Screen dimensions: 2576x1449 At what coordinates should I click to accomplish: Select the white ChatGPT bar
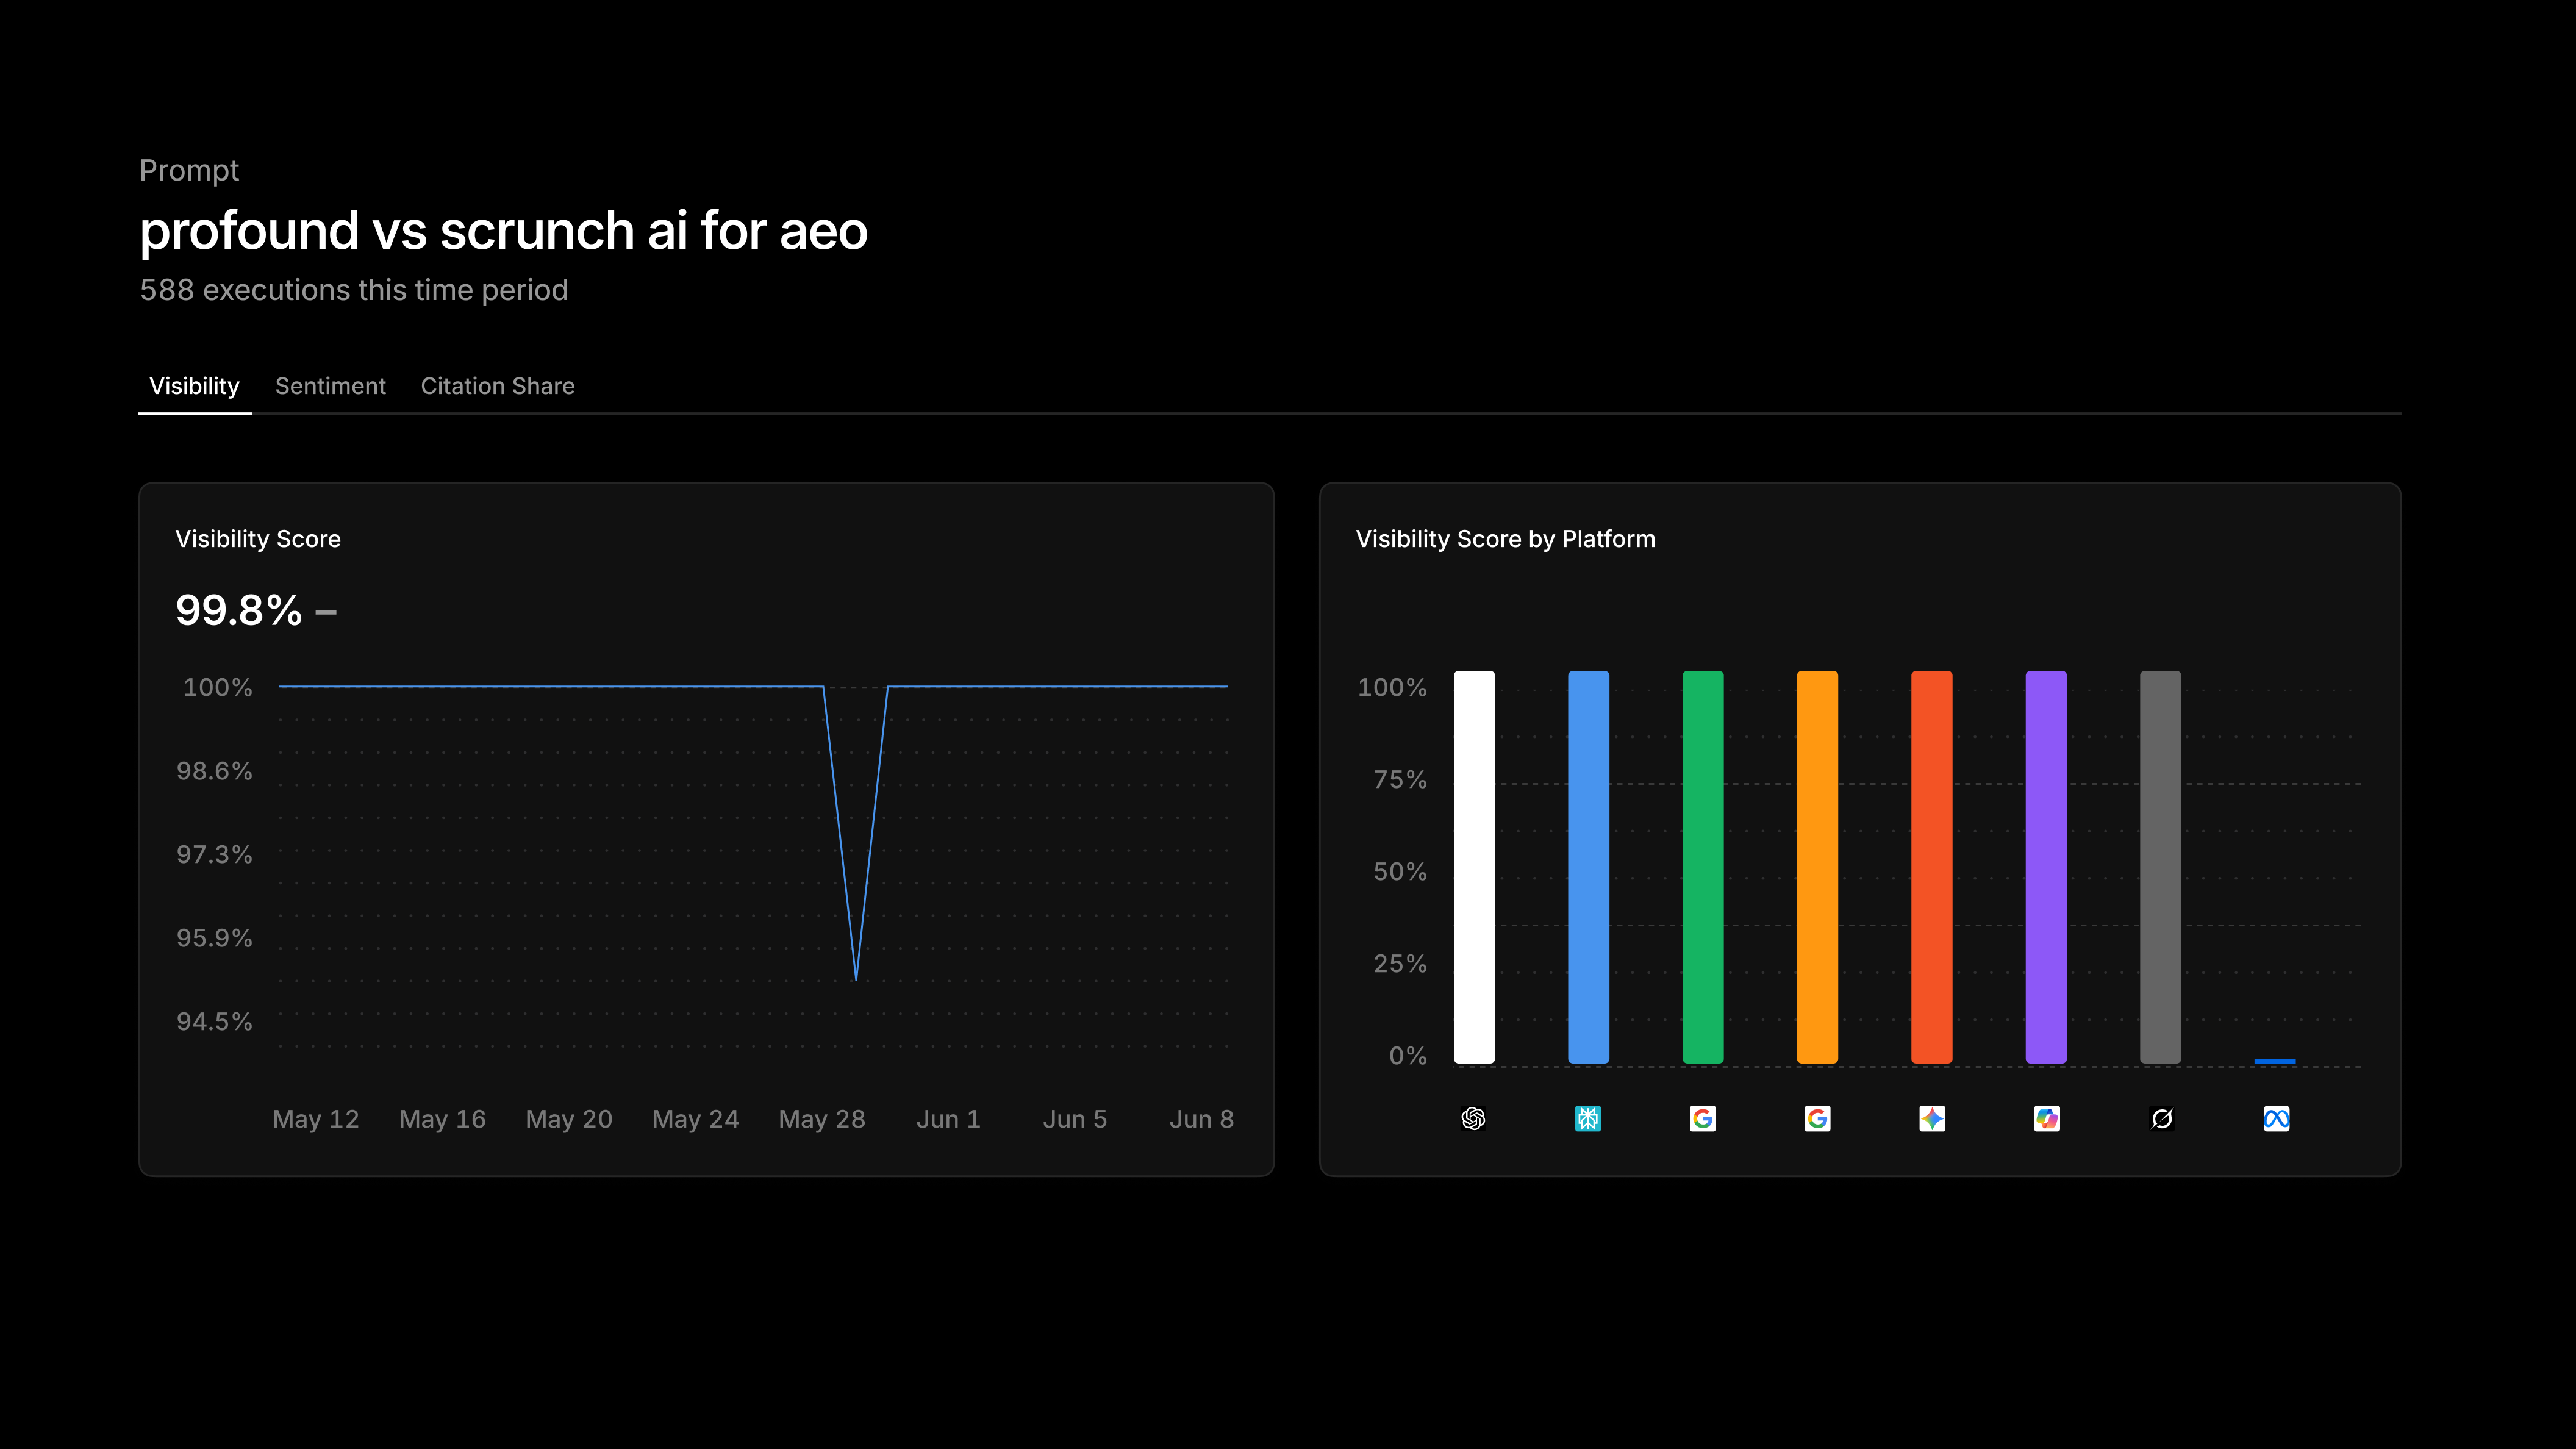coord(1474,867)
